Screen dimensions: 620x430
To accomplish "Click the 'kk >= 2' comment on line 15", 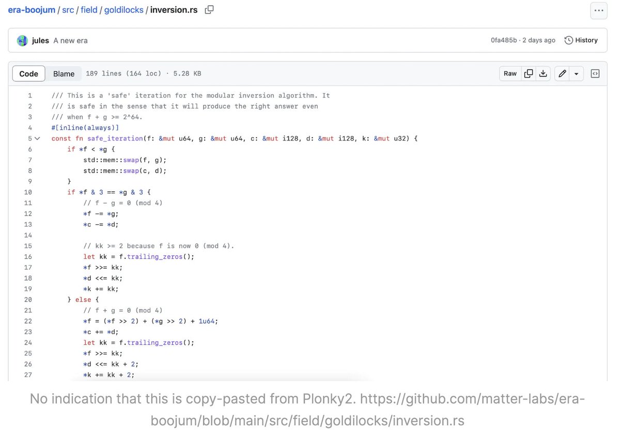I will pos(159,246).
